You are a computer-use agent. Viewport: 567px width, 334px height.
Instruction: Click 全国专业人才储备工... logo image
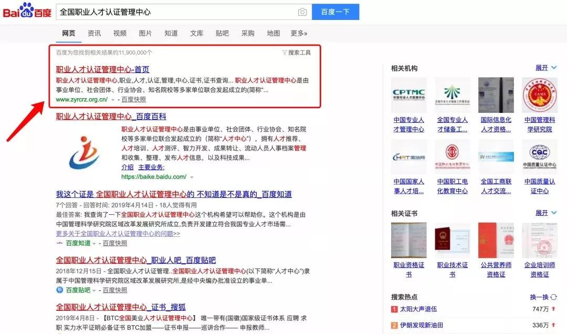(453, 95)
